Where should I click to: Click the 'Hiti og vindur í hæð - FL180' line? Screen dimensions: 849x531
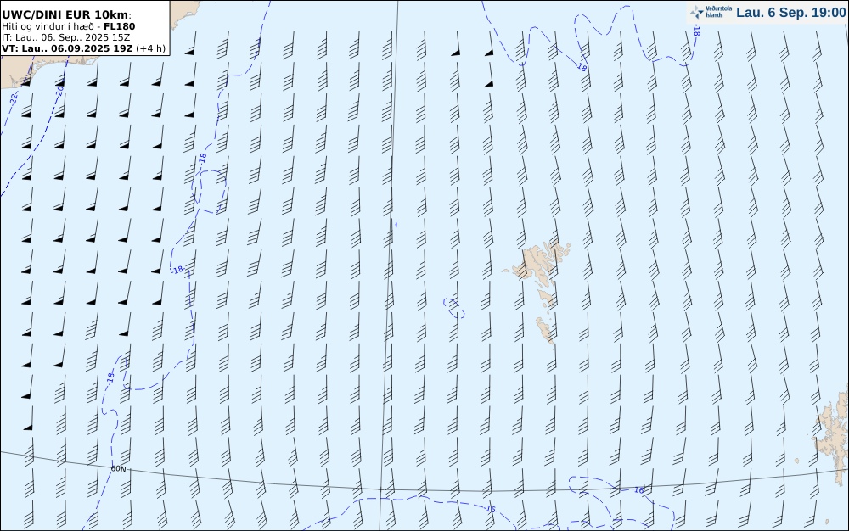[x=68, y=26]
